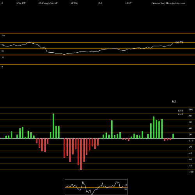This screenshot has width=195, height=195.
Task: Click the 0 label below the RSI chart
Action: pos(2,67)
